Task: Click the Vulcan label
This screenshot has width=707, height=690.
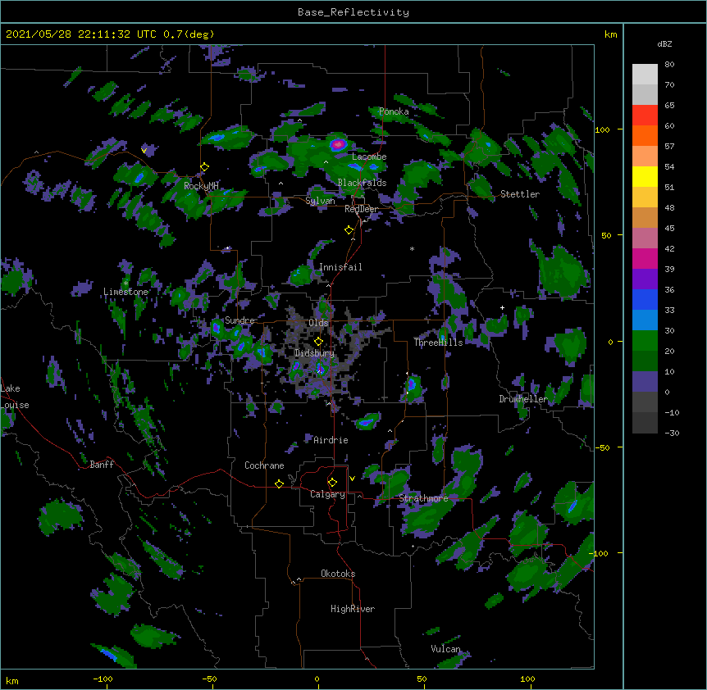Action: point(445,649)
